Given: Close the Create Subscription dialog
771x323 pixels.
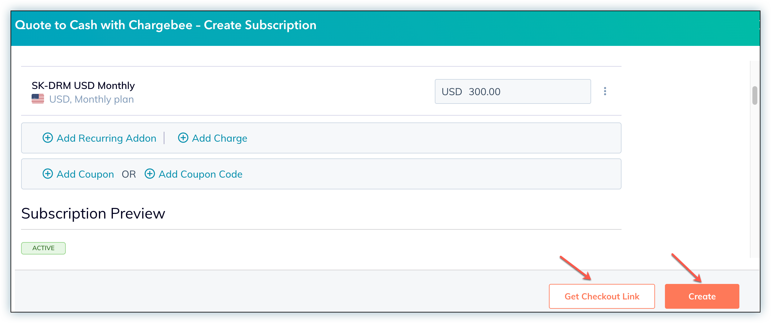Looking at the screenshot, I should coord(759,25).
